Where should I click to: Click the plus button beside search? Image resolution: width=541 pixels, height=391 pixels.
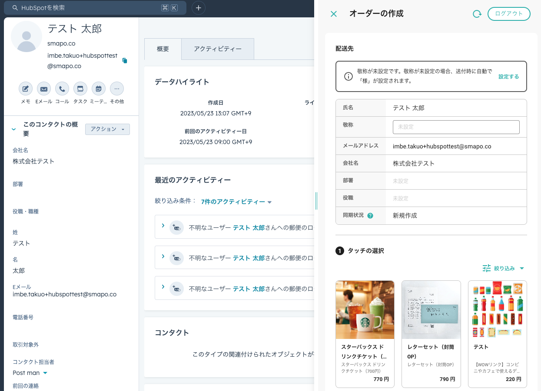(x=199, y=8)
